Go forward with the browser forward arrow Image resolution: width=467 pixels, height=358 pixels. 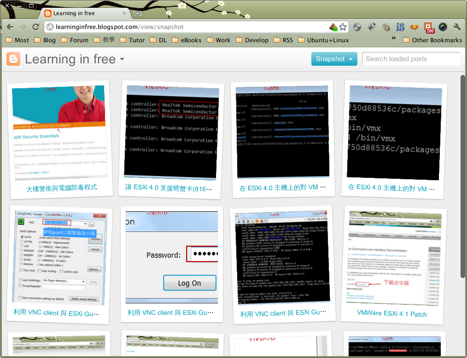(23, 27)
